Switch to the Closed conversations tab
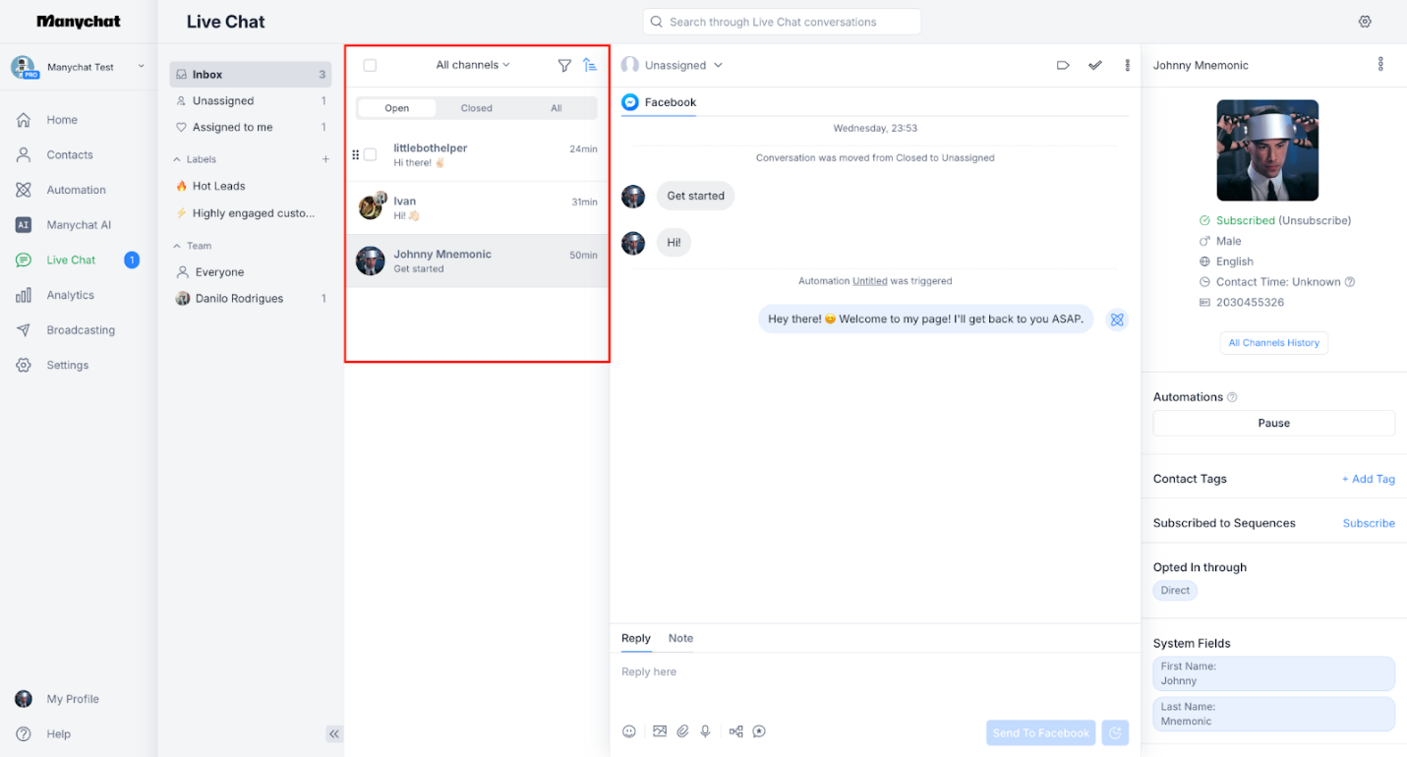The width and height of the screenshot is (1407, 757). point(476,108)
